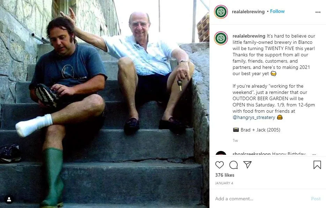Screen dimensions: 326x208
Task: Open the JANUARY 4 post date link
Action: coord(224,183)
